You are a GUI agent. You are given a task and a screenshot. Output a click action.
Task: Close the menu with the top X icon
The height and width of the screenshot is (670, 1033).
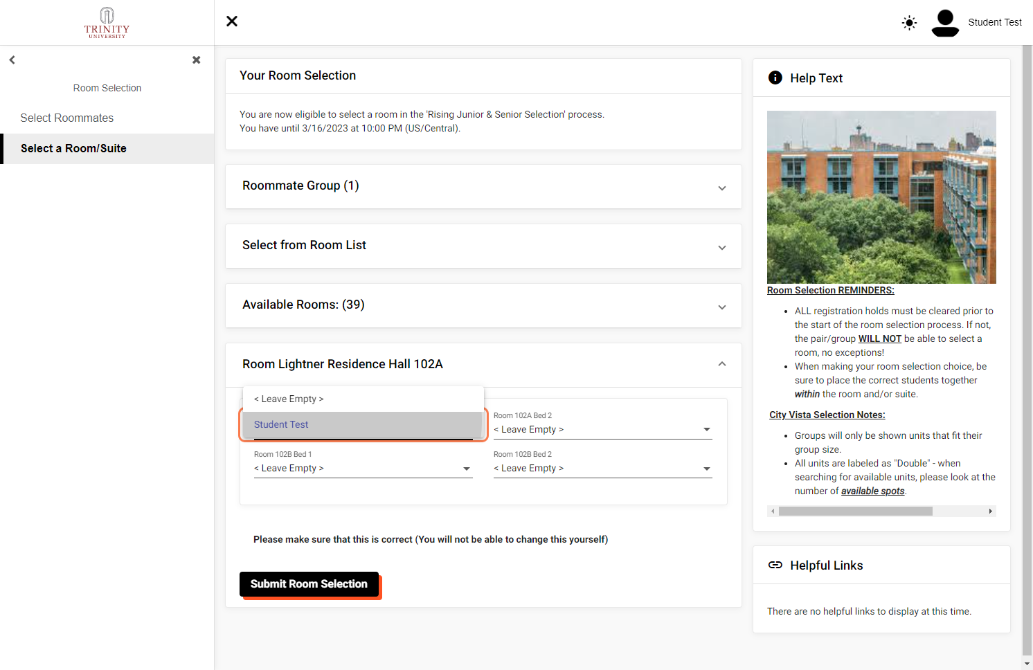(x=232, y=21)
